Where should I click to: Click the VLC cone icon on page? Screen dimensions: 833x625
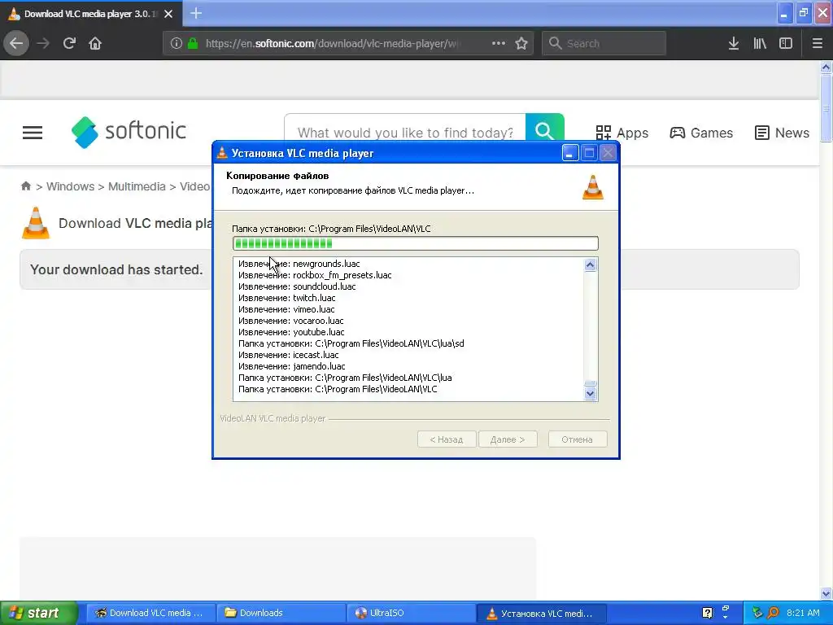[x=36, y=223]
